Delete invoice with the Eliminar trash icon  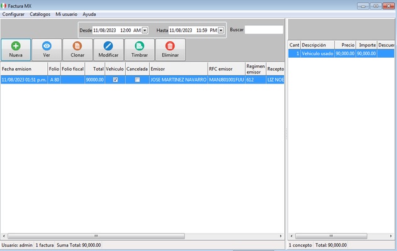tap(170, 50)
